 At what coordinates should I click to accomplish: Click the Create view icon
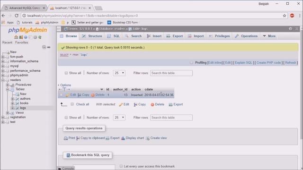pos(148,138)
